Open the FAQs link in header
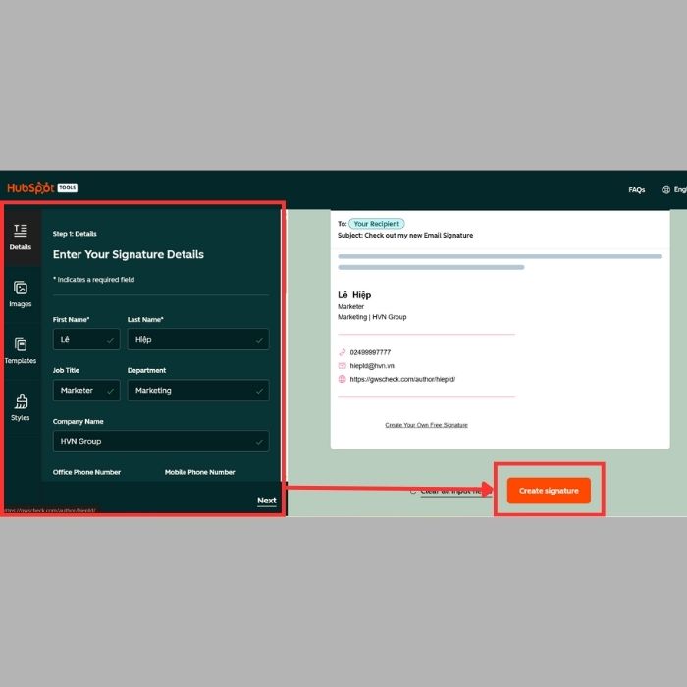Image resolution: width=687 pixels, height=687 pixels. point(636,190)
